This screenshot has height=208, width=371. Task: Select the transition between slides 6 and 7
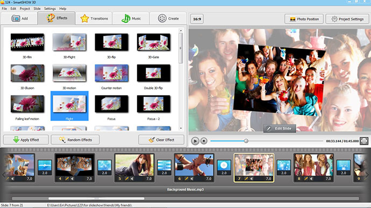click(x=224, y=168)
